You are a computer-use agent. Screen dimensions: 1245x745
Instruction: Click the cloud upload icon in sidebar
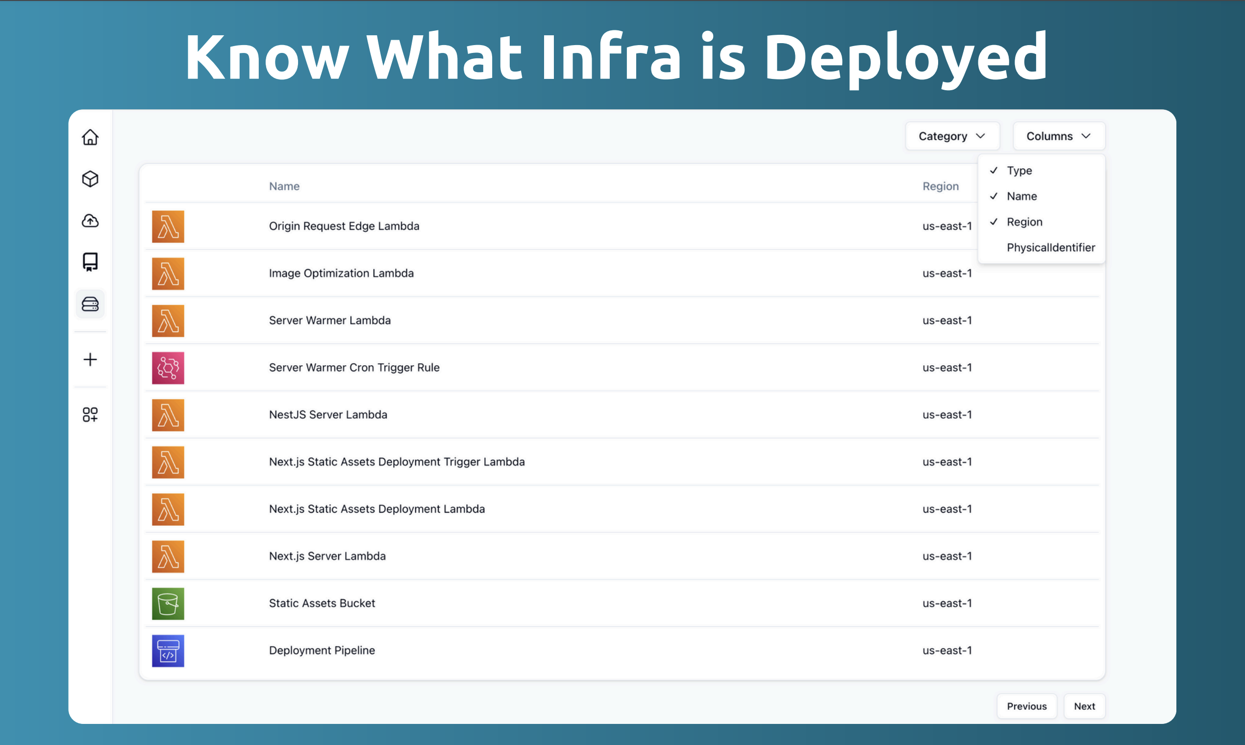coord(90,221)
